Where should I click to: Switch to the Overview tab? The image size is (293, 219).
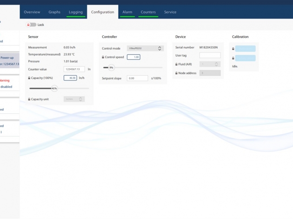tap(32, 12)
